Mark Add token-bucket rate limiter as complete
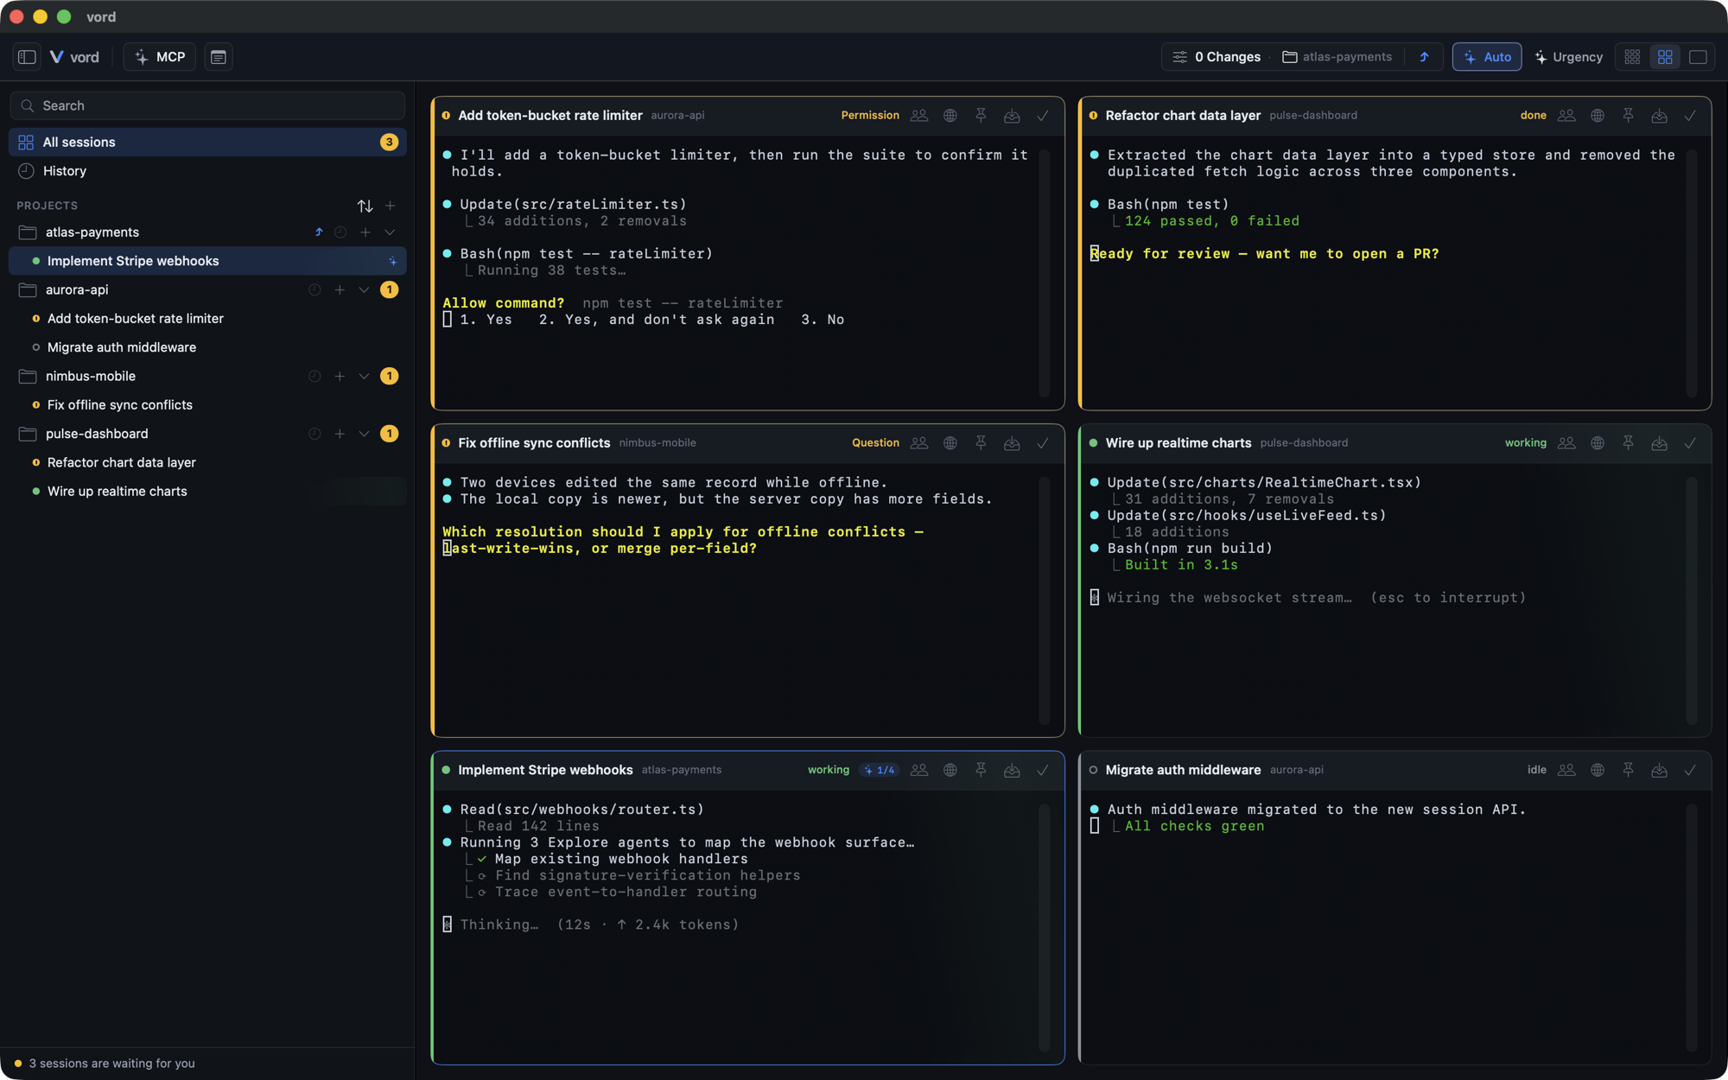The height and width of the screenshot is (1080, 1728). 1043,116
